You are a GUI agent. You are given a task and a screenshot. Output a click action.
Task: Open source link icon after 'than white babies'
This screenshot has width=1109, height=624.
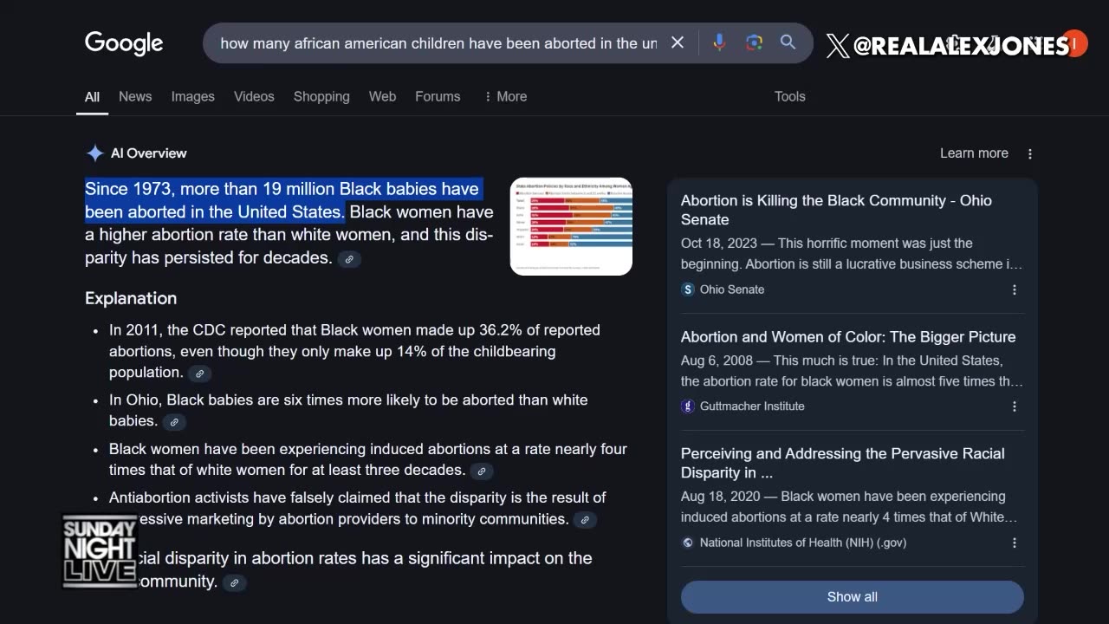coord(174,422)
